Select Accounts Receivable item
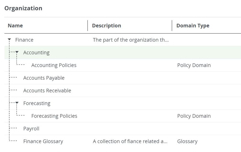241x152 pixels. point(47,91)
